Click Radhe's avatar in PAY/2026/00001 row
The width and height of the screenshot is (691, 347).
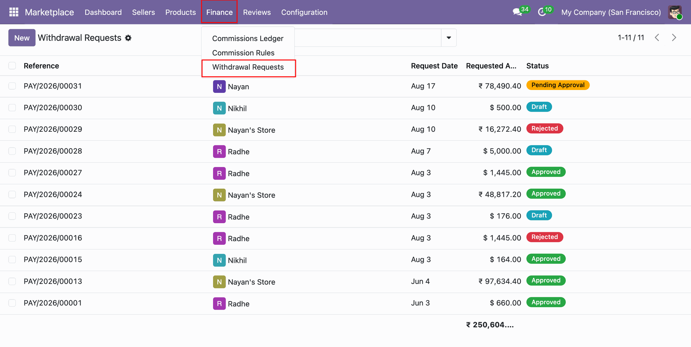(x=219, y=304)
